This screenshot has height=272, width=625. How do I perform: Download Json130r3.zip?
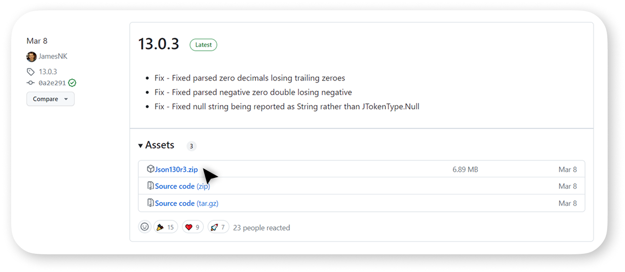point(176,170)
